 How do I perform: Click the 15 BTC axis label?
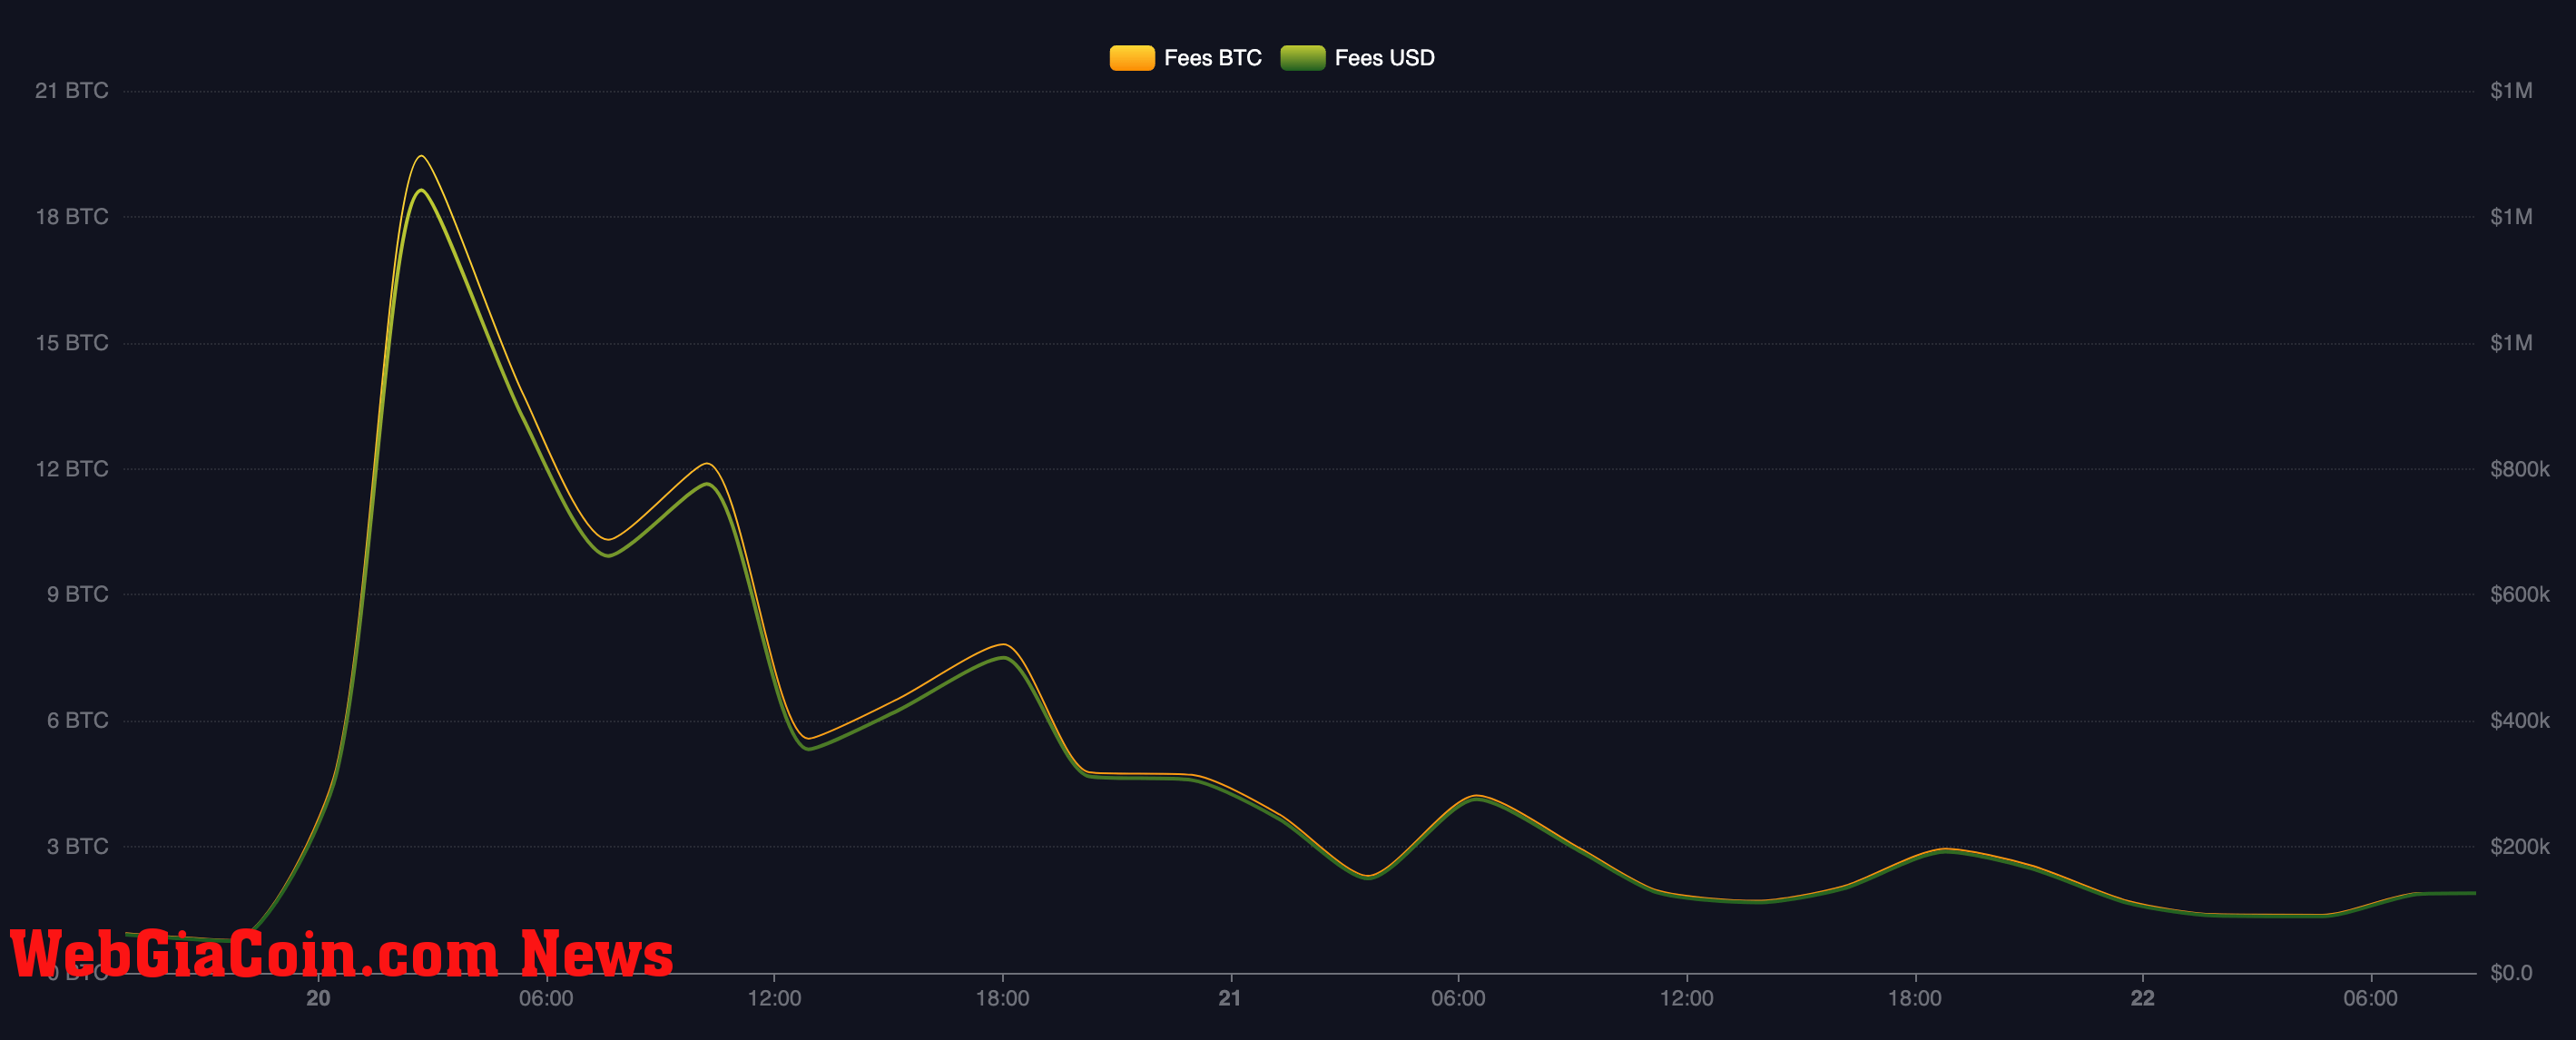pos(72,343)
